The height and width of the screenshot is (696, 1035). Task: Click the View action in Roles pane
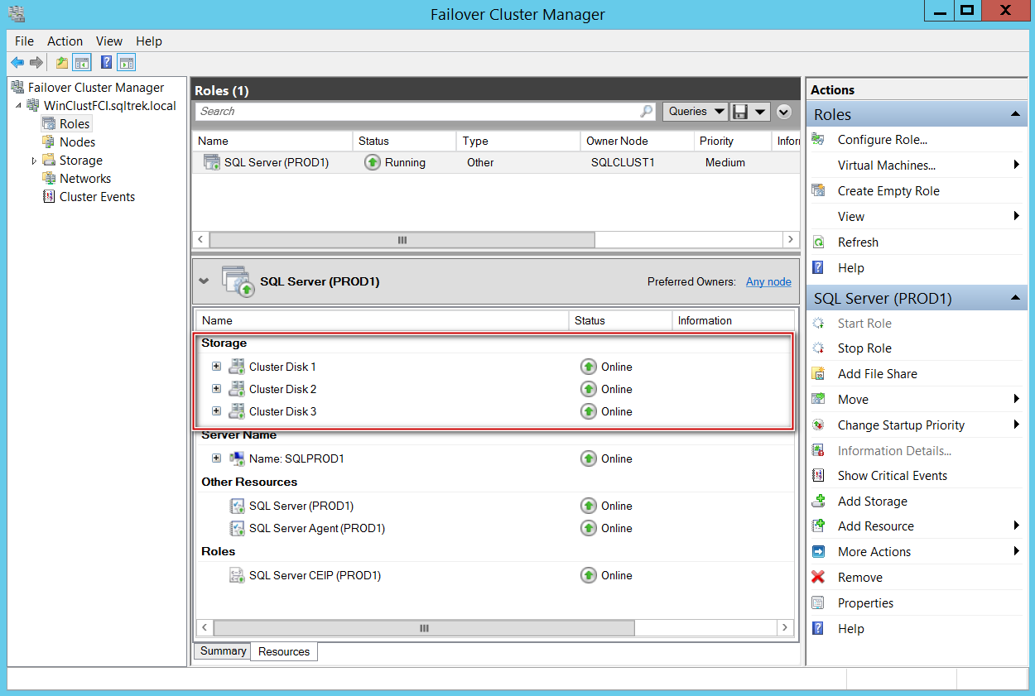(x=851, y=217)
